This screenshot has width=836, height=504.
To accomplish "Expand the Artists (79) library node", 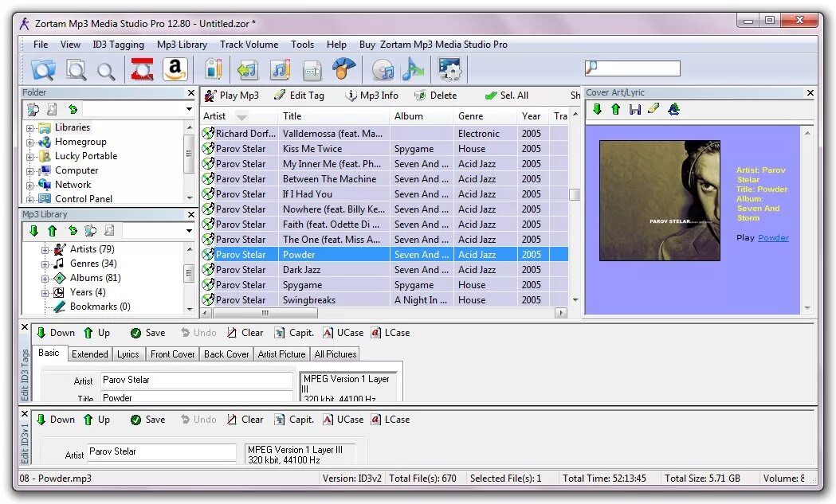I will (x=45, y=250).
